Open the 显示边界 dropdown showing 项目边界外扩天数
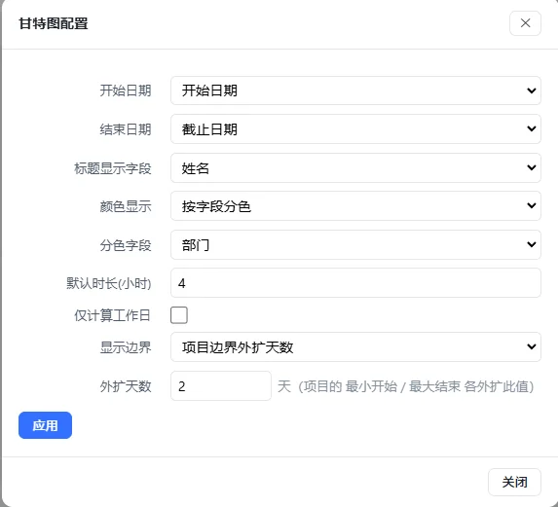This screenshot has width=558, height=507. [x=355, y=347]
